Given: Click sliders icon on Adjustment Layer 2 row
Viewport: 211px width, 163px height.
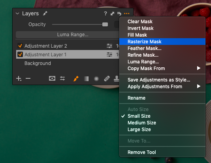Looking at the screenshot, I should click(x=109, y=46).
